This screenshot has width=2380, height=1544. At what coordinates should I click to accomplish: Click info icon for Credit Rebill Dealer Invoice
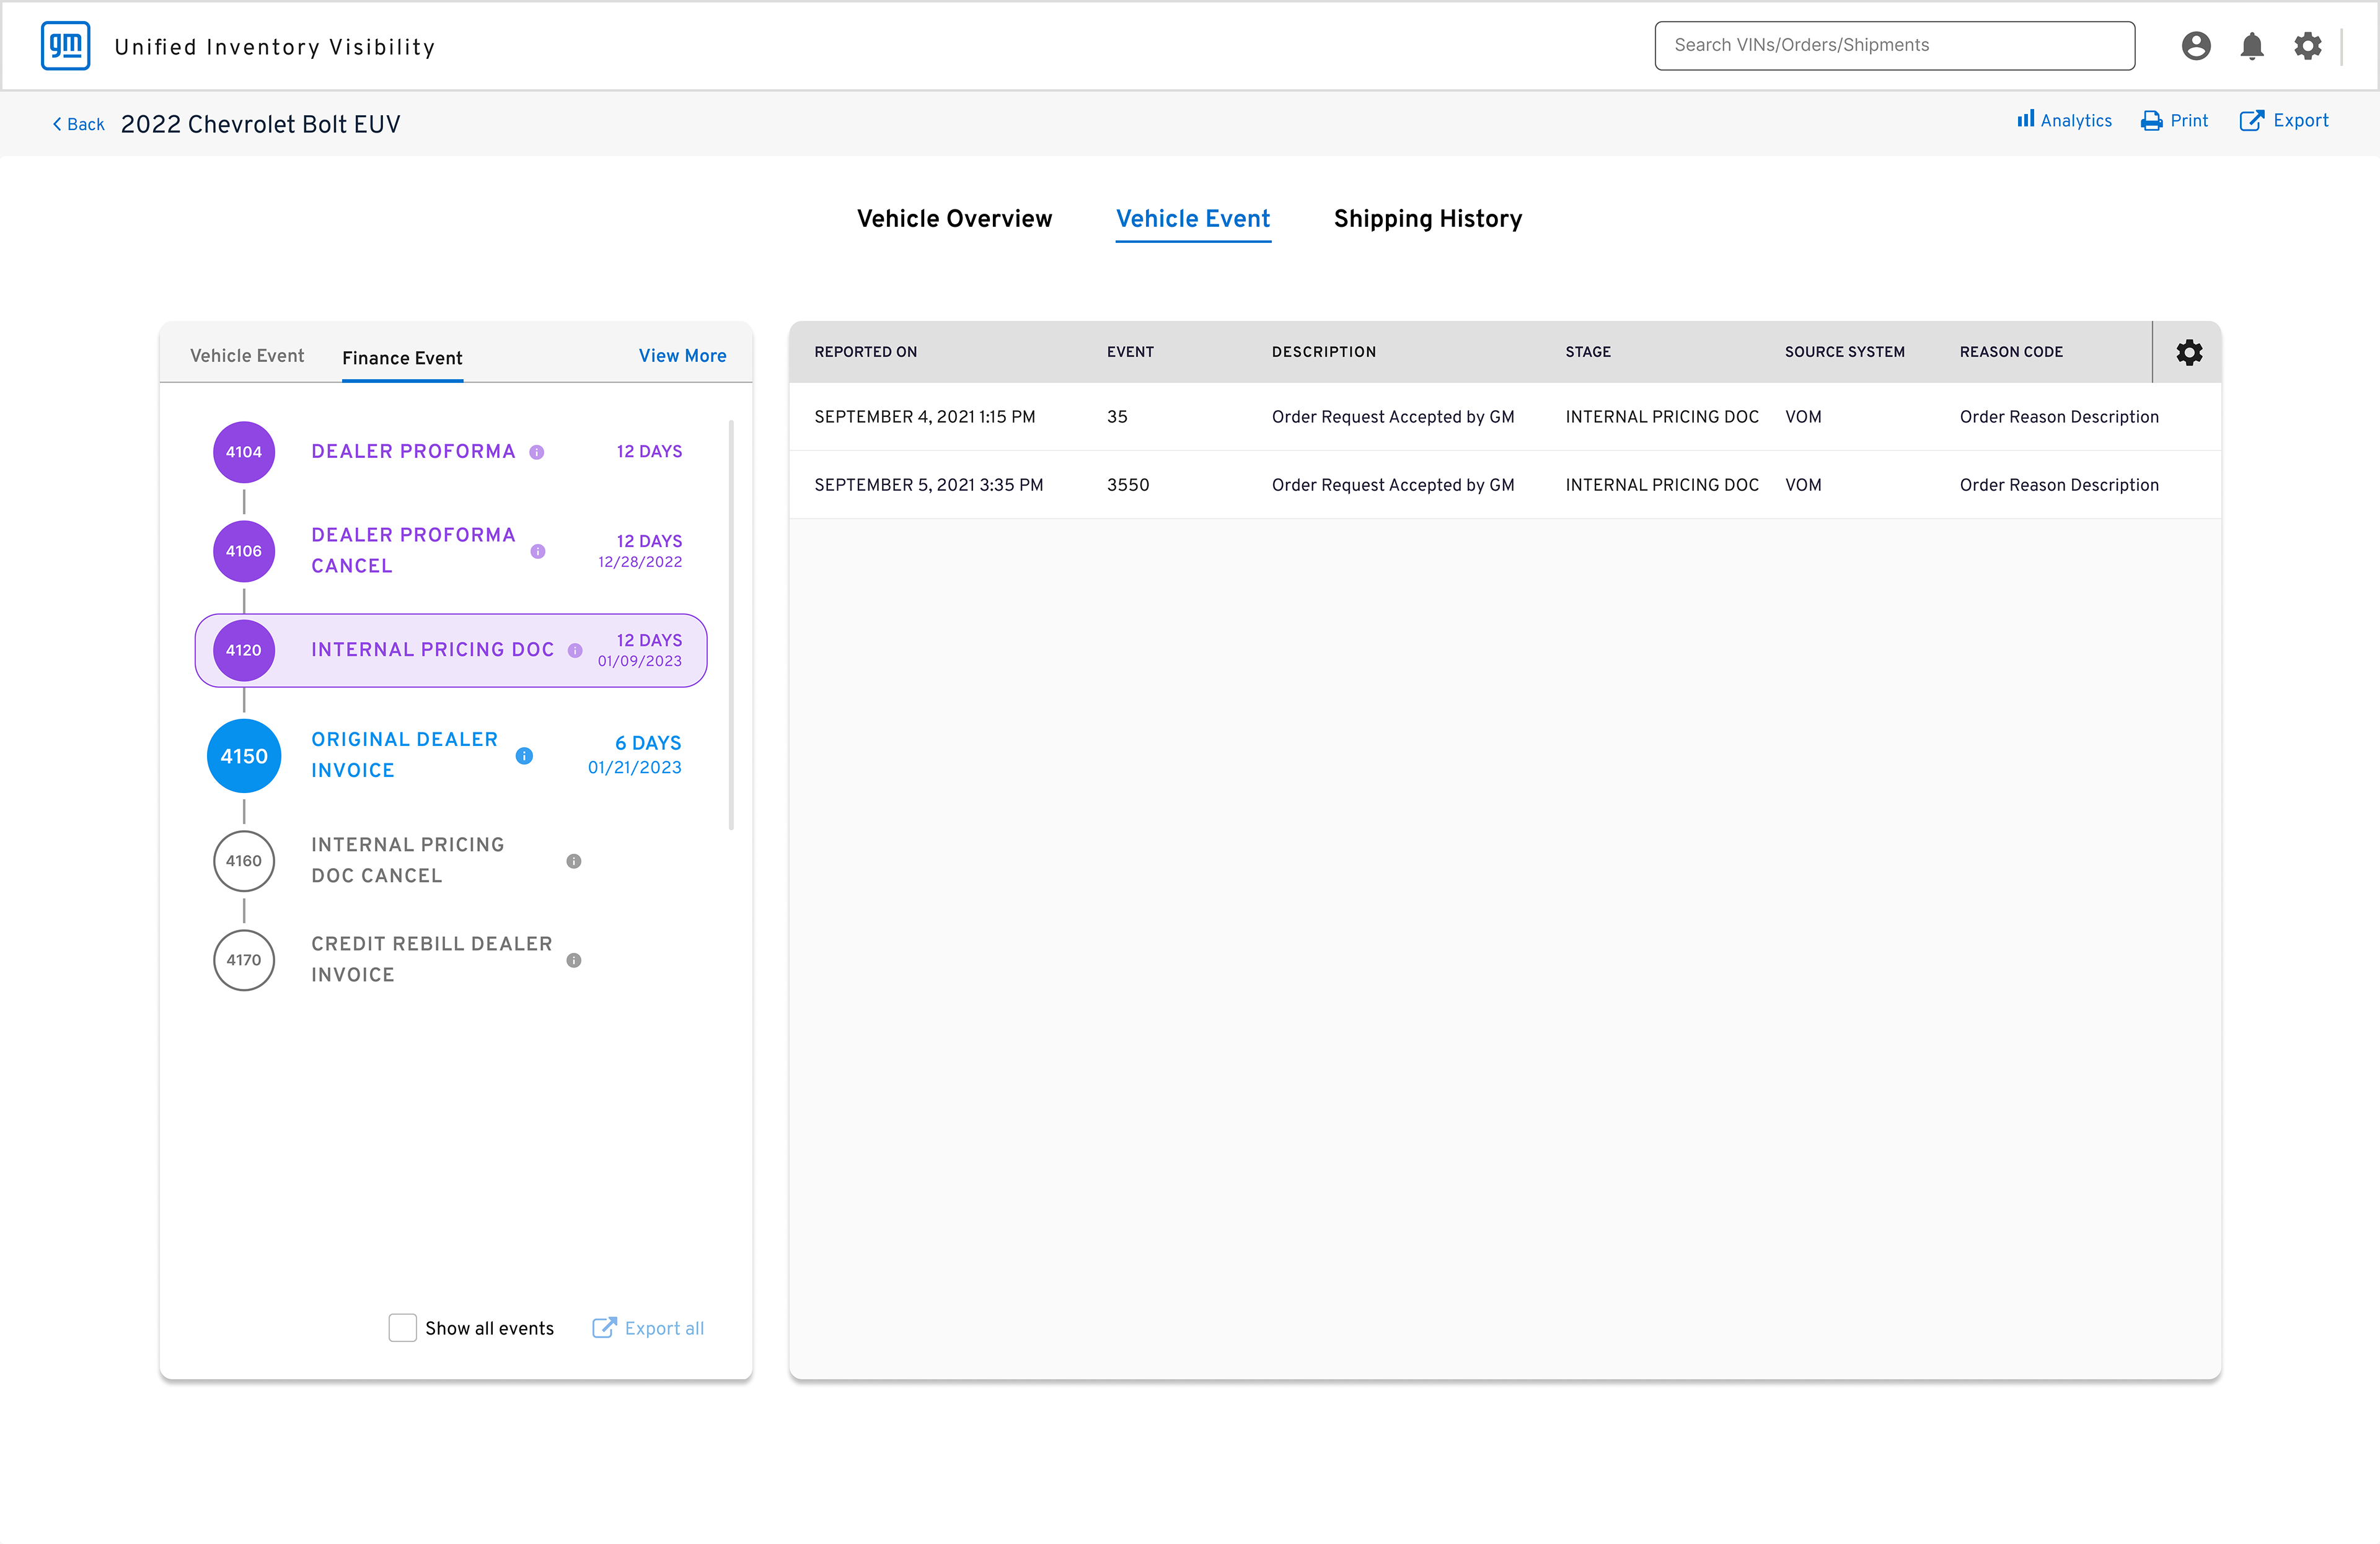[574, 960]
